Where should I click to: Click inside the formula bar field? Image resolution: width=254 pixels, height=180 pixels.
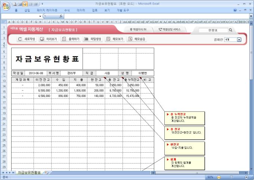tap(157, 16)
